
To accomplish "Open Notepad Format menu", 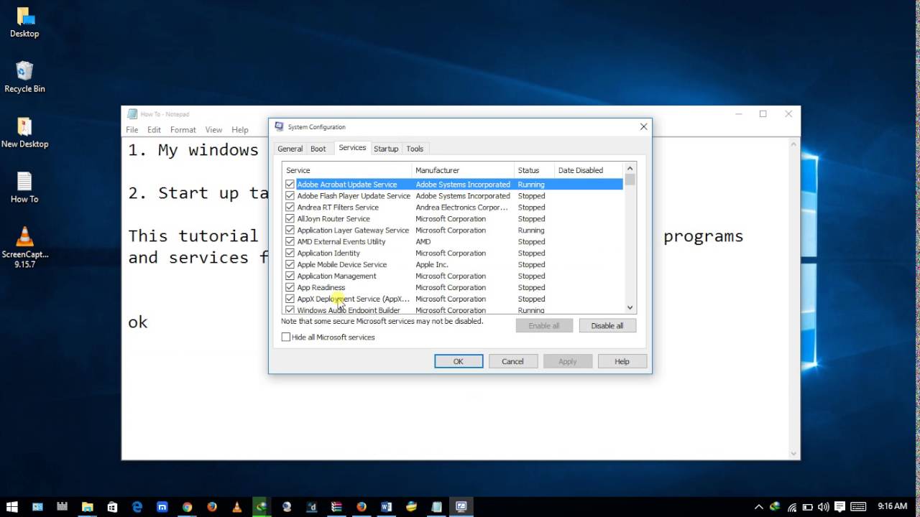I will [183, 130].
